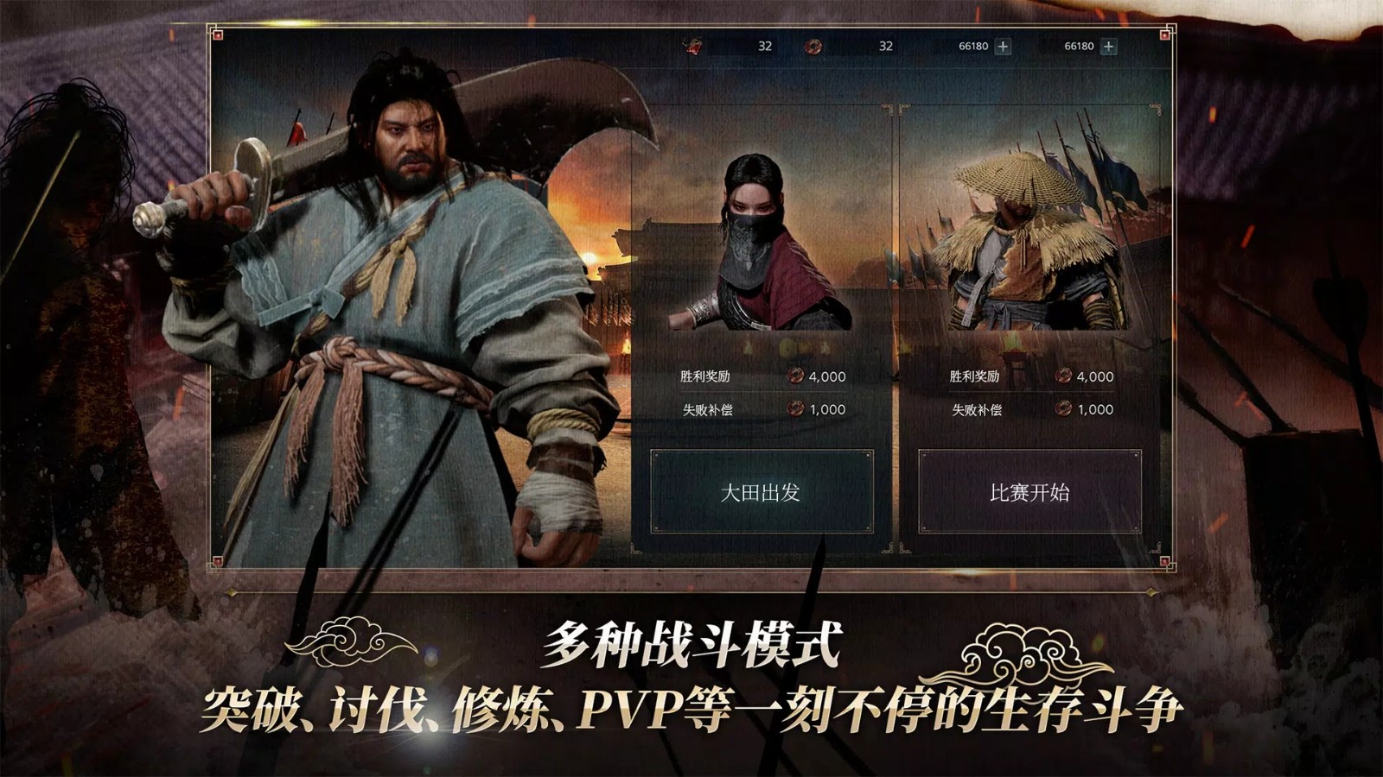The image size is (1383, 777).
Task: Click the 32 count next to pouch
Action: click(x=765, y=46)
